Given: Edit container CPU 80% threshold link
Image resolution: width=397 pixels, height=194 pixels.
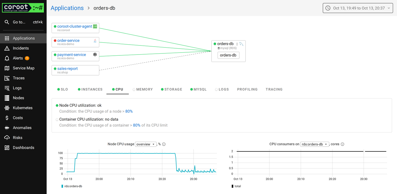Looking at the screenshot, I should coord(137,125).
